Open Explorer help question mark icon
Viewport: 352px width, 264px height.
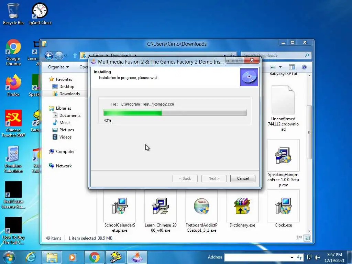tap(304, 67)
